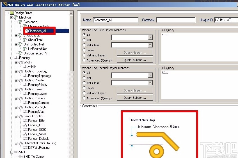Image resolution: width=238 pixels, height=158 pixels.
Task: Select Net Class for first object
Action: point(84,45)
